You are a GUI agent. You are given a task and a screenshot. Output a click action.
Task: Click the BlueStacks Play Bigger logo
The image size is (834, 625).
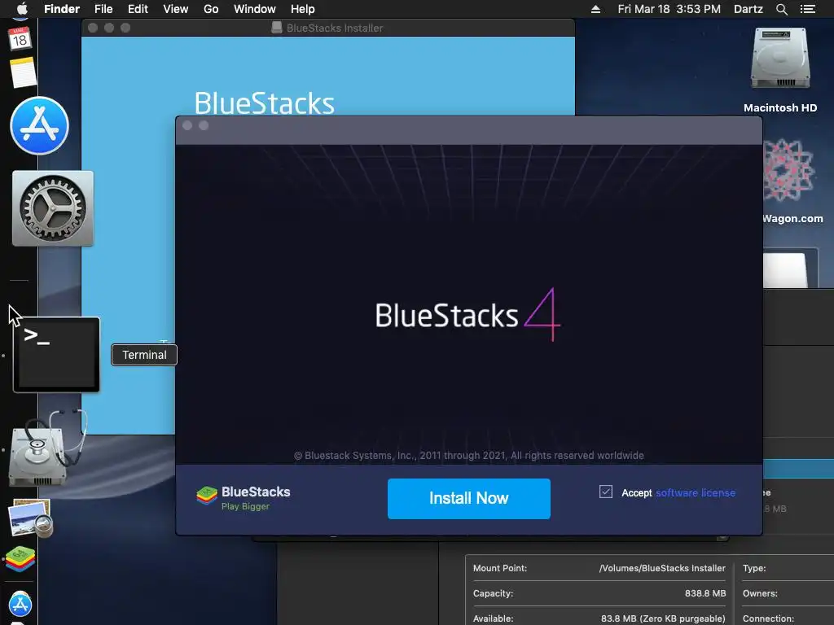click(243, 497)
